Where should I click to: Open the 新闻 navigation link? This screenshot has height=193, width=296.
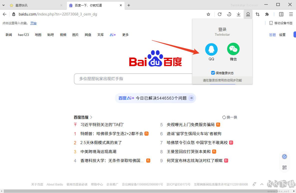(9, 35)
